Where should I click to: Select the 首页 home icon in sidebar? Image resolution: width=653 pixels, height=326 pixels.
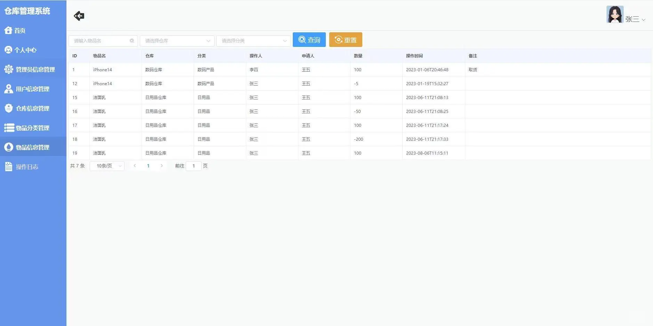(8, 30)
